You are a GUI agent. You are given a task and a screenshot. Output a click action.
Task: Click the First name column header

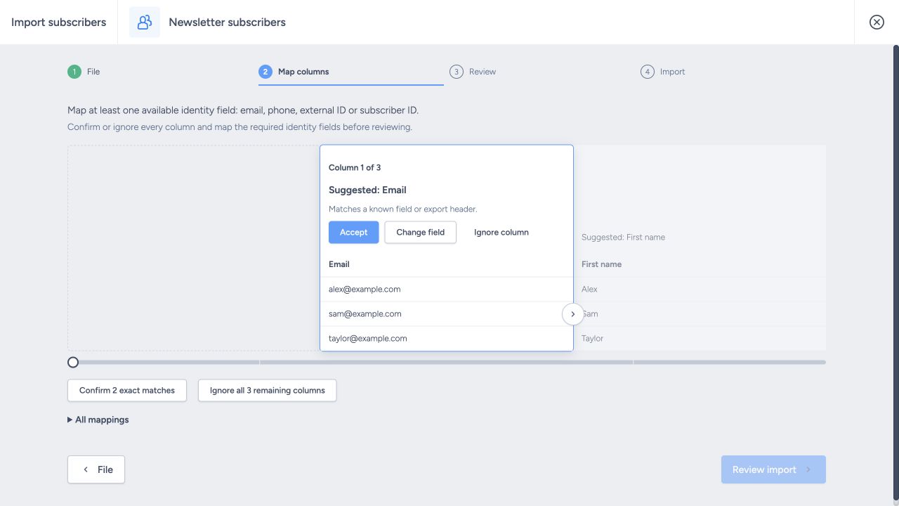(601, 264)
